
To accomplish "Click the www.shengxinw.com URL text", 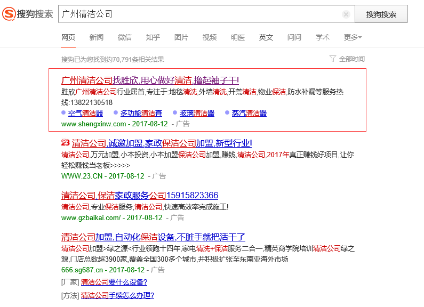I will click(93, 124).
